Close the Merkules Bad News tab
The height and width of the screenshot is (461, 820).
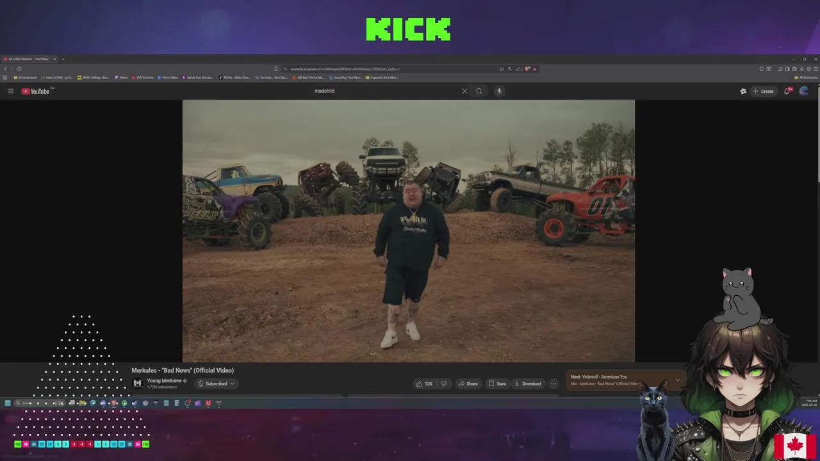click(54, 59)
